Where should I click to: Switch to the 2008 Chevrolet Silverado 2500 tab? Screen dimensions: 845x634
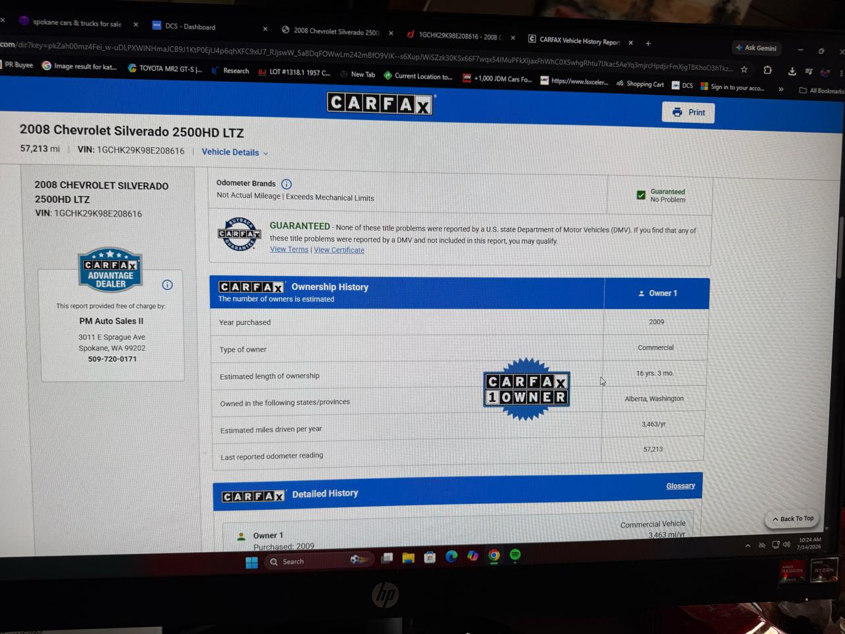coord(337,31)
